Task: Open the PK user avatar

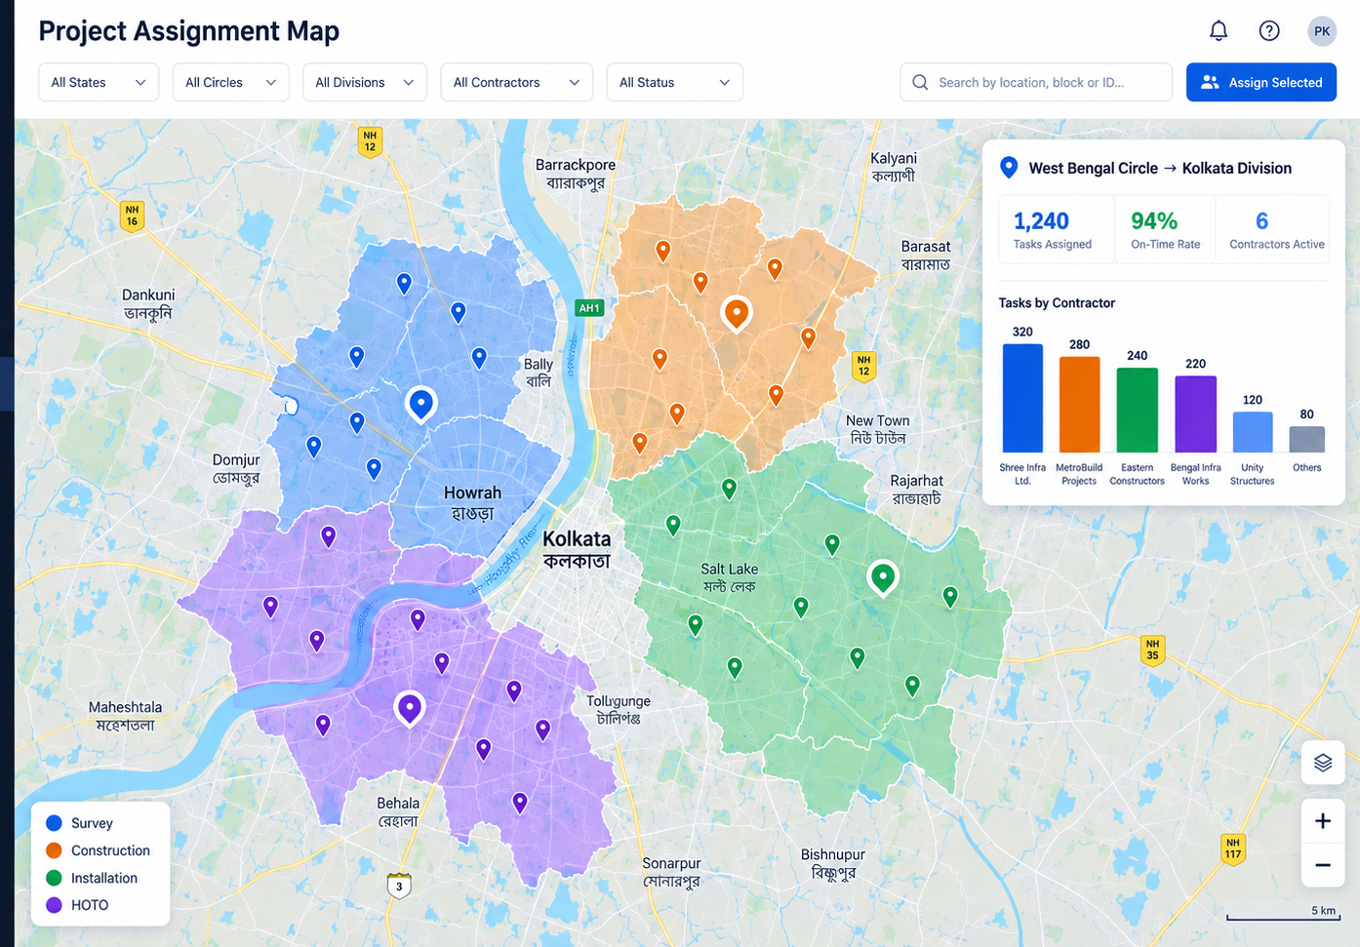Action: [x=1321, y=31]
